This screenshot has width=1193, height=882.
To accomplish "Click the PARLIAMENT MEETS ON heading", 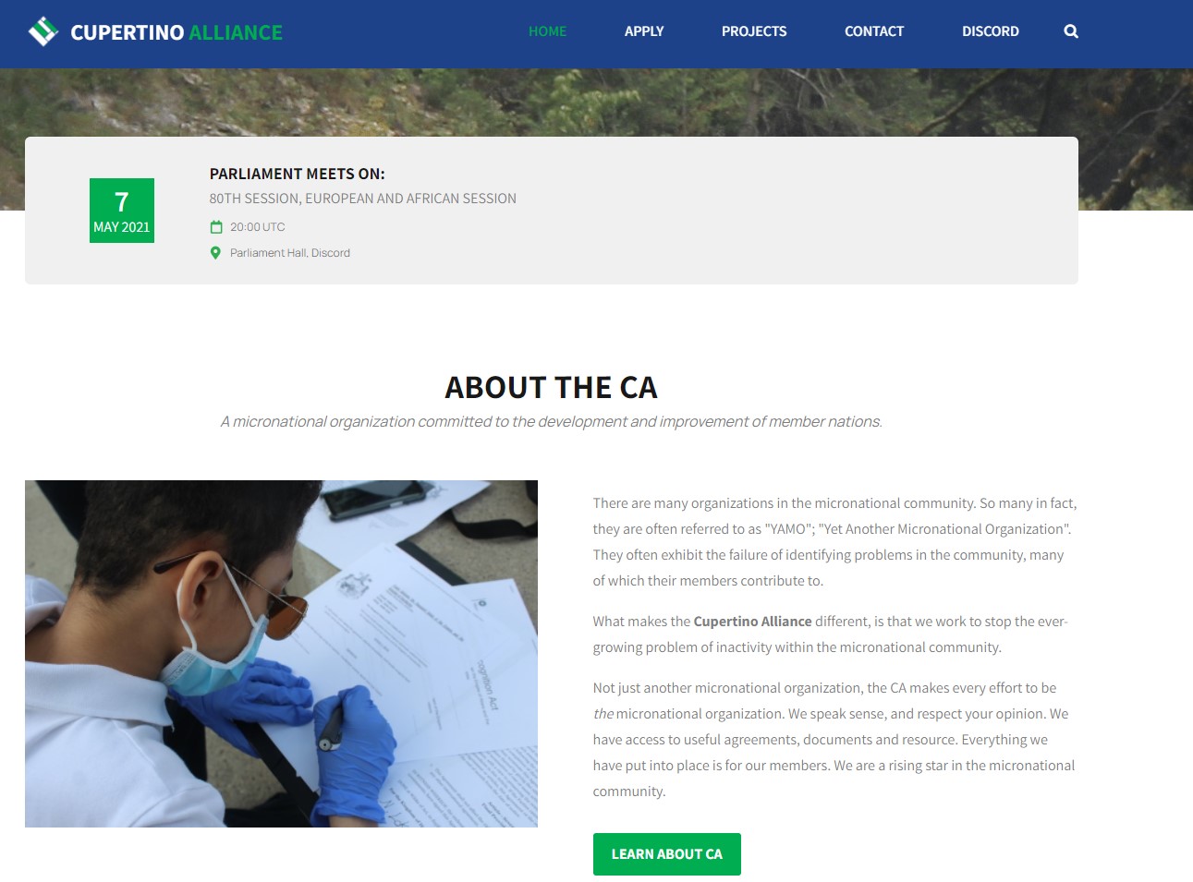I will coord(298,174).
